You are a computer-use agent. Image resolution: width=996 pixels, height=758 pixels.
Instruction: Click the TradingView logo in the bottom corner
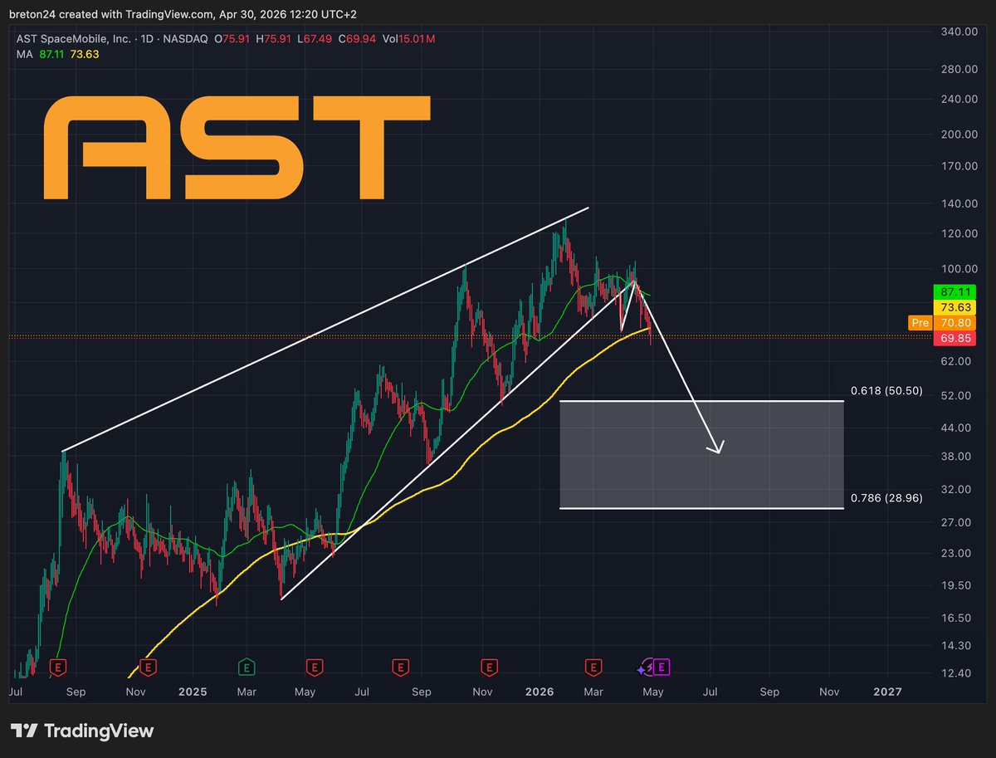(83, 731)
